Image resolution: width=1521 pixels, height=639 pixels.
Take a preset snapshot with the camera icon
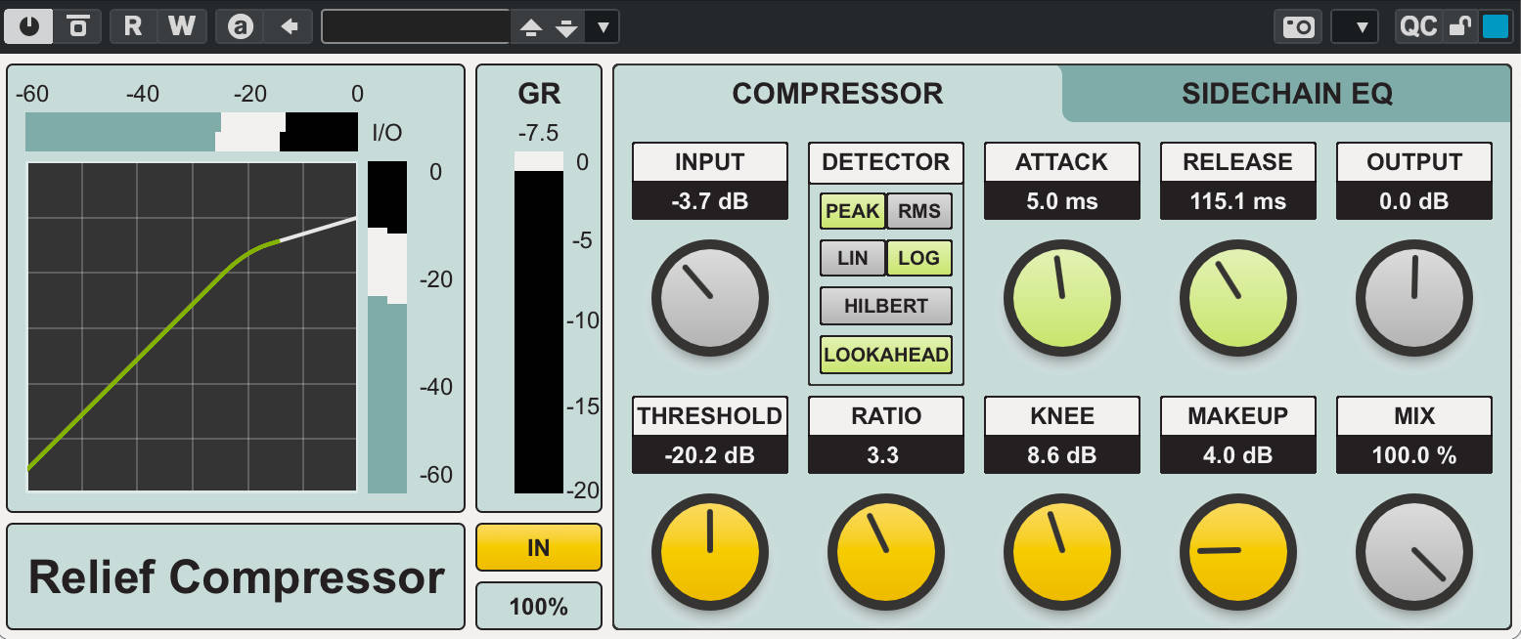tap(1298, 26)
